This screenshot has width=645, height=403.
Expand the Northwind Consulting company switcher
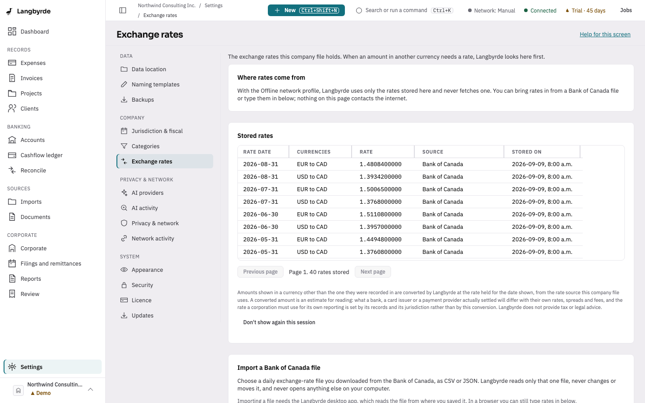(x=52, y=389)
